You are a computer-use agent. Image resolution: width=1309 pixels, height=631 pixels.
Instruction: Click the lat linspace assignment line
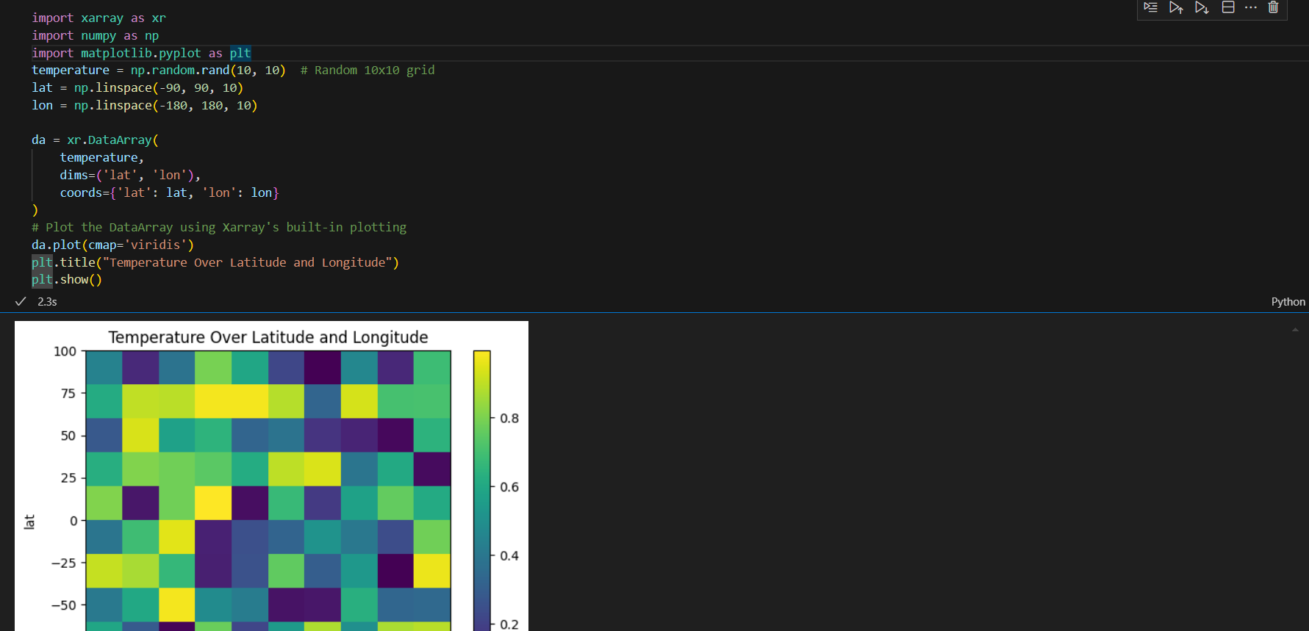[137, 88]
